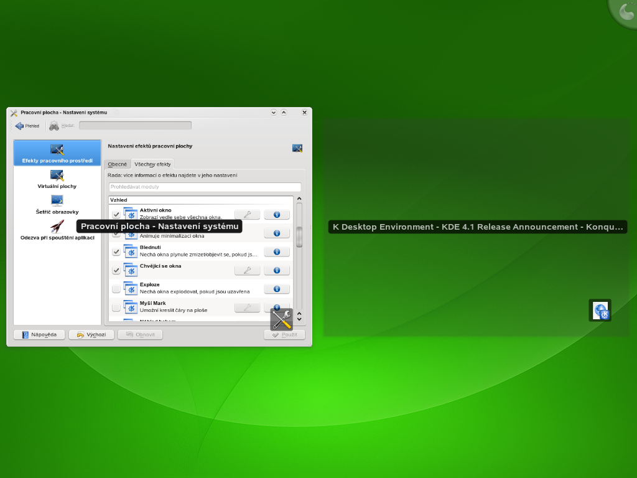Click the large tools icon overlay
The width and height of the screenshot is (637, 478).
tap(282, 319)
